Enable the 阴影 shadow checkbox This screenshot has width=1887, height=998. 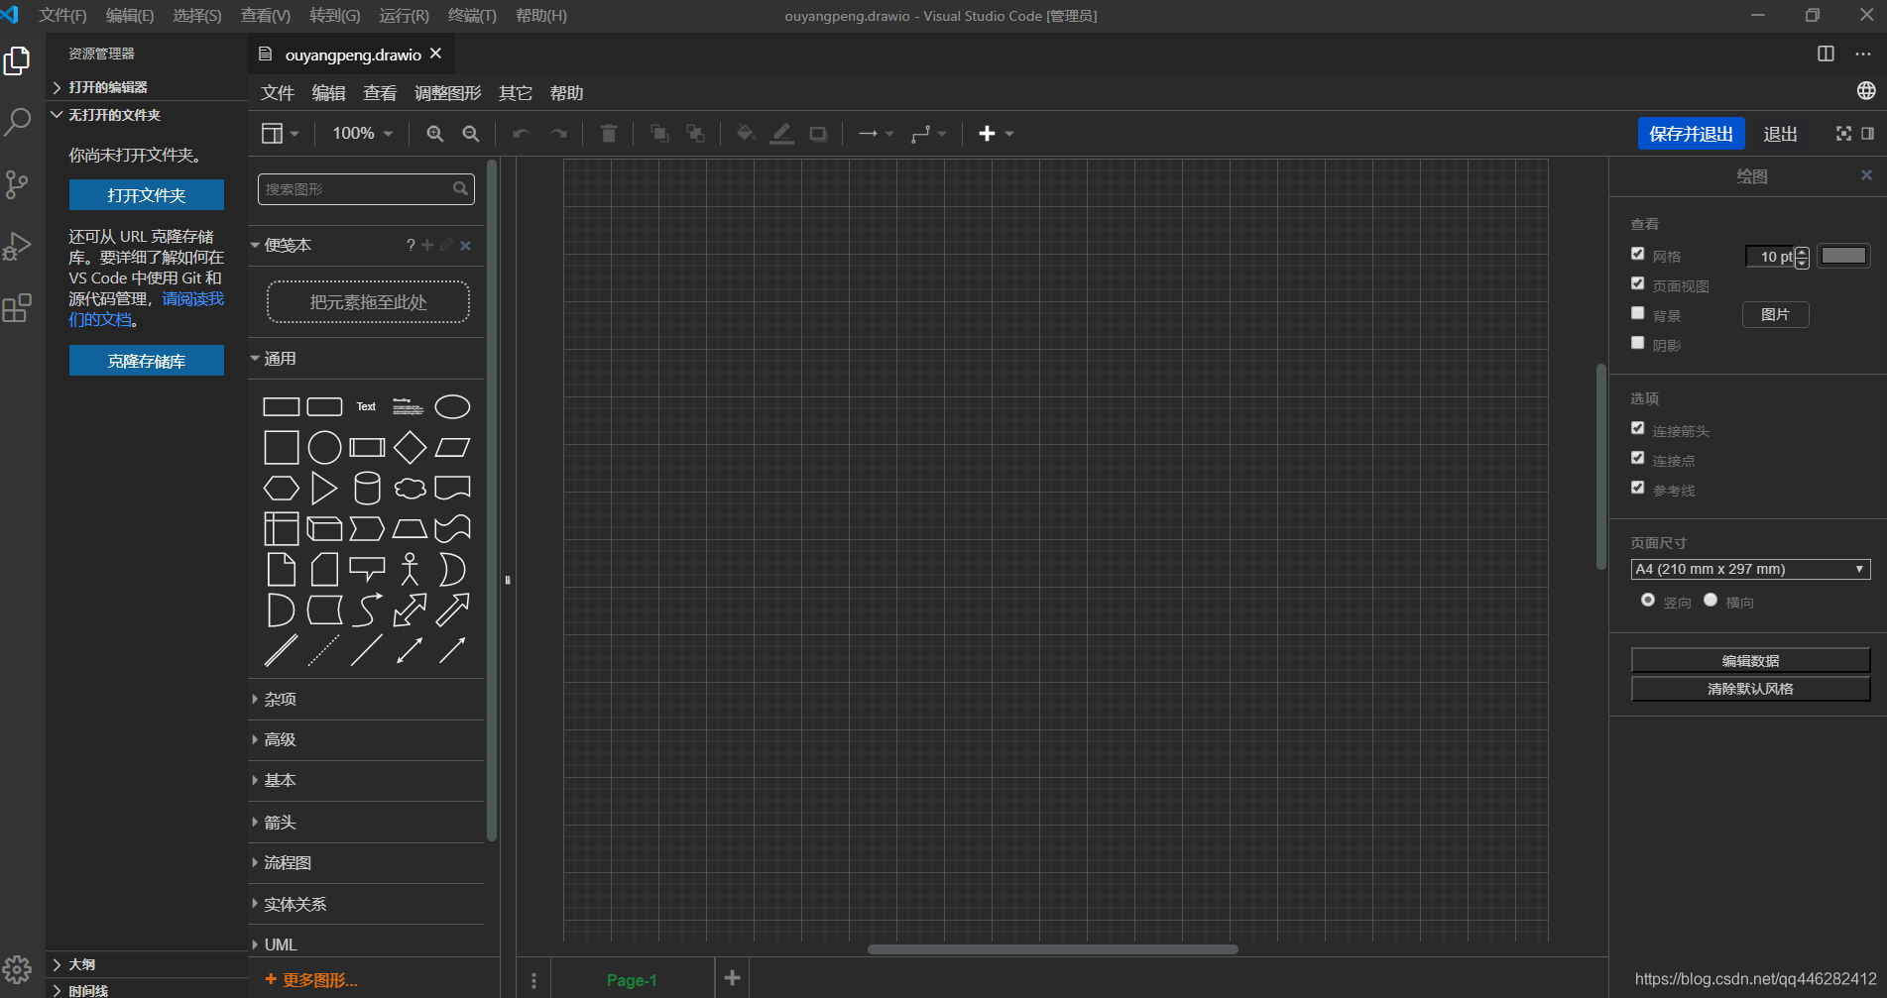click(x=1637, y=343)
